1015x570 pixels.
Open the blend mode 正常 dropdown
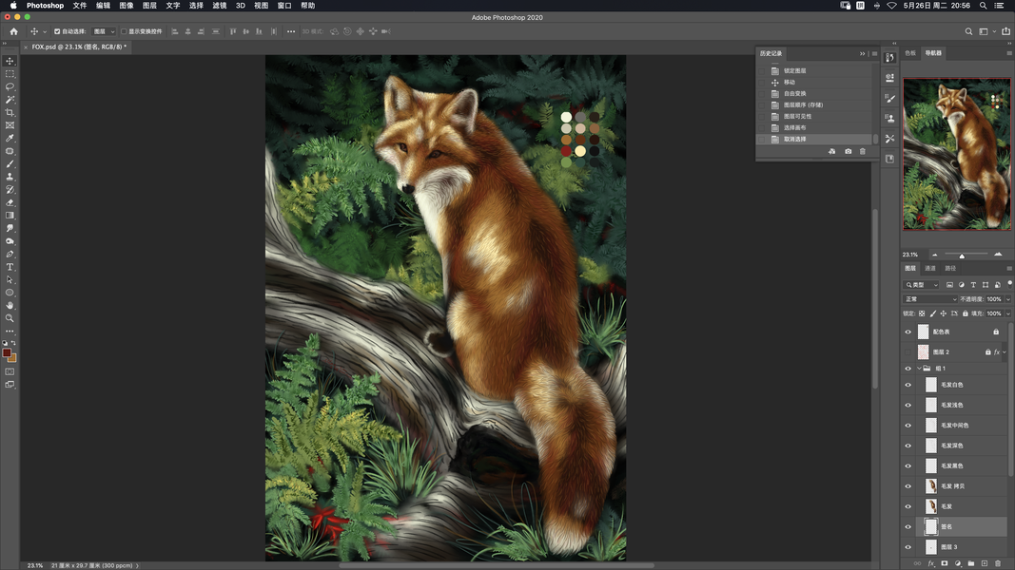[x=930, y=299]
